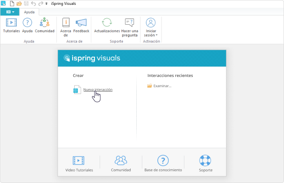Open the blue application menu button
The image size is (284, 183).
point(10,12)
